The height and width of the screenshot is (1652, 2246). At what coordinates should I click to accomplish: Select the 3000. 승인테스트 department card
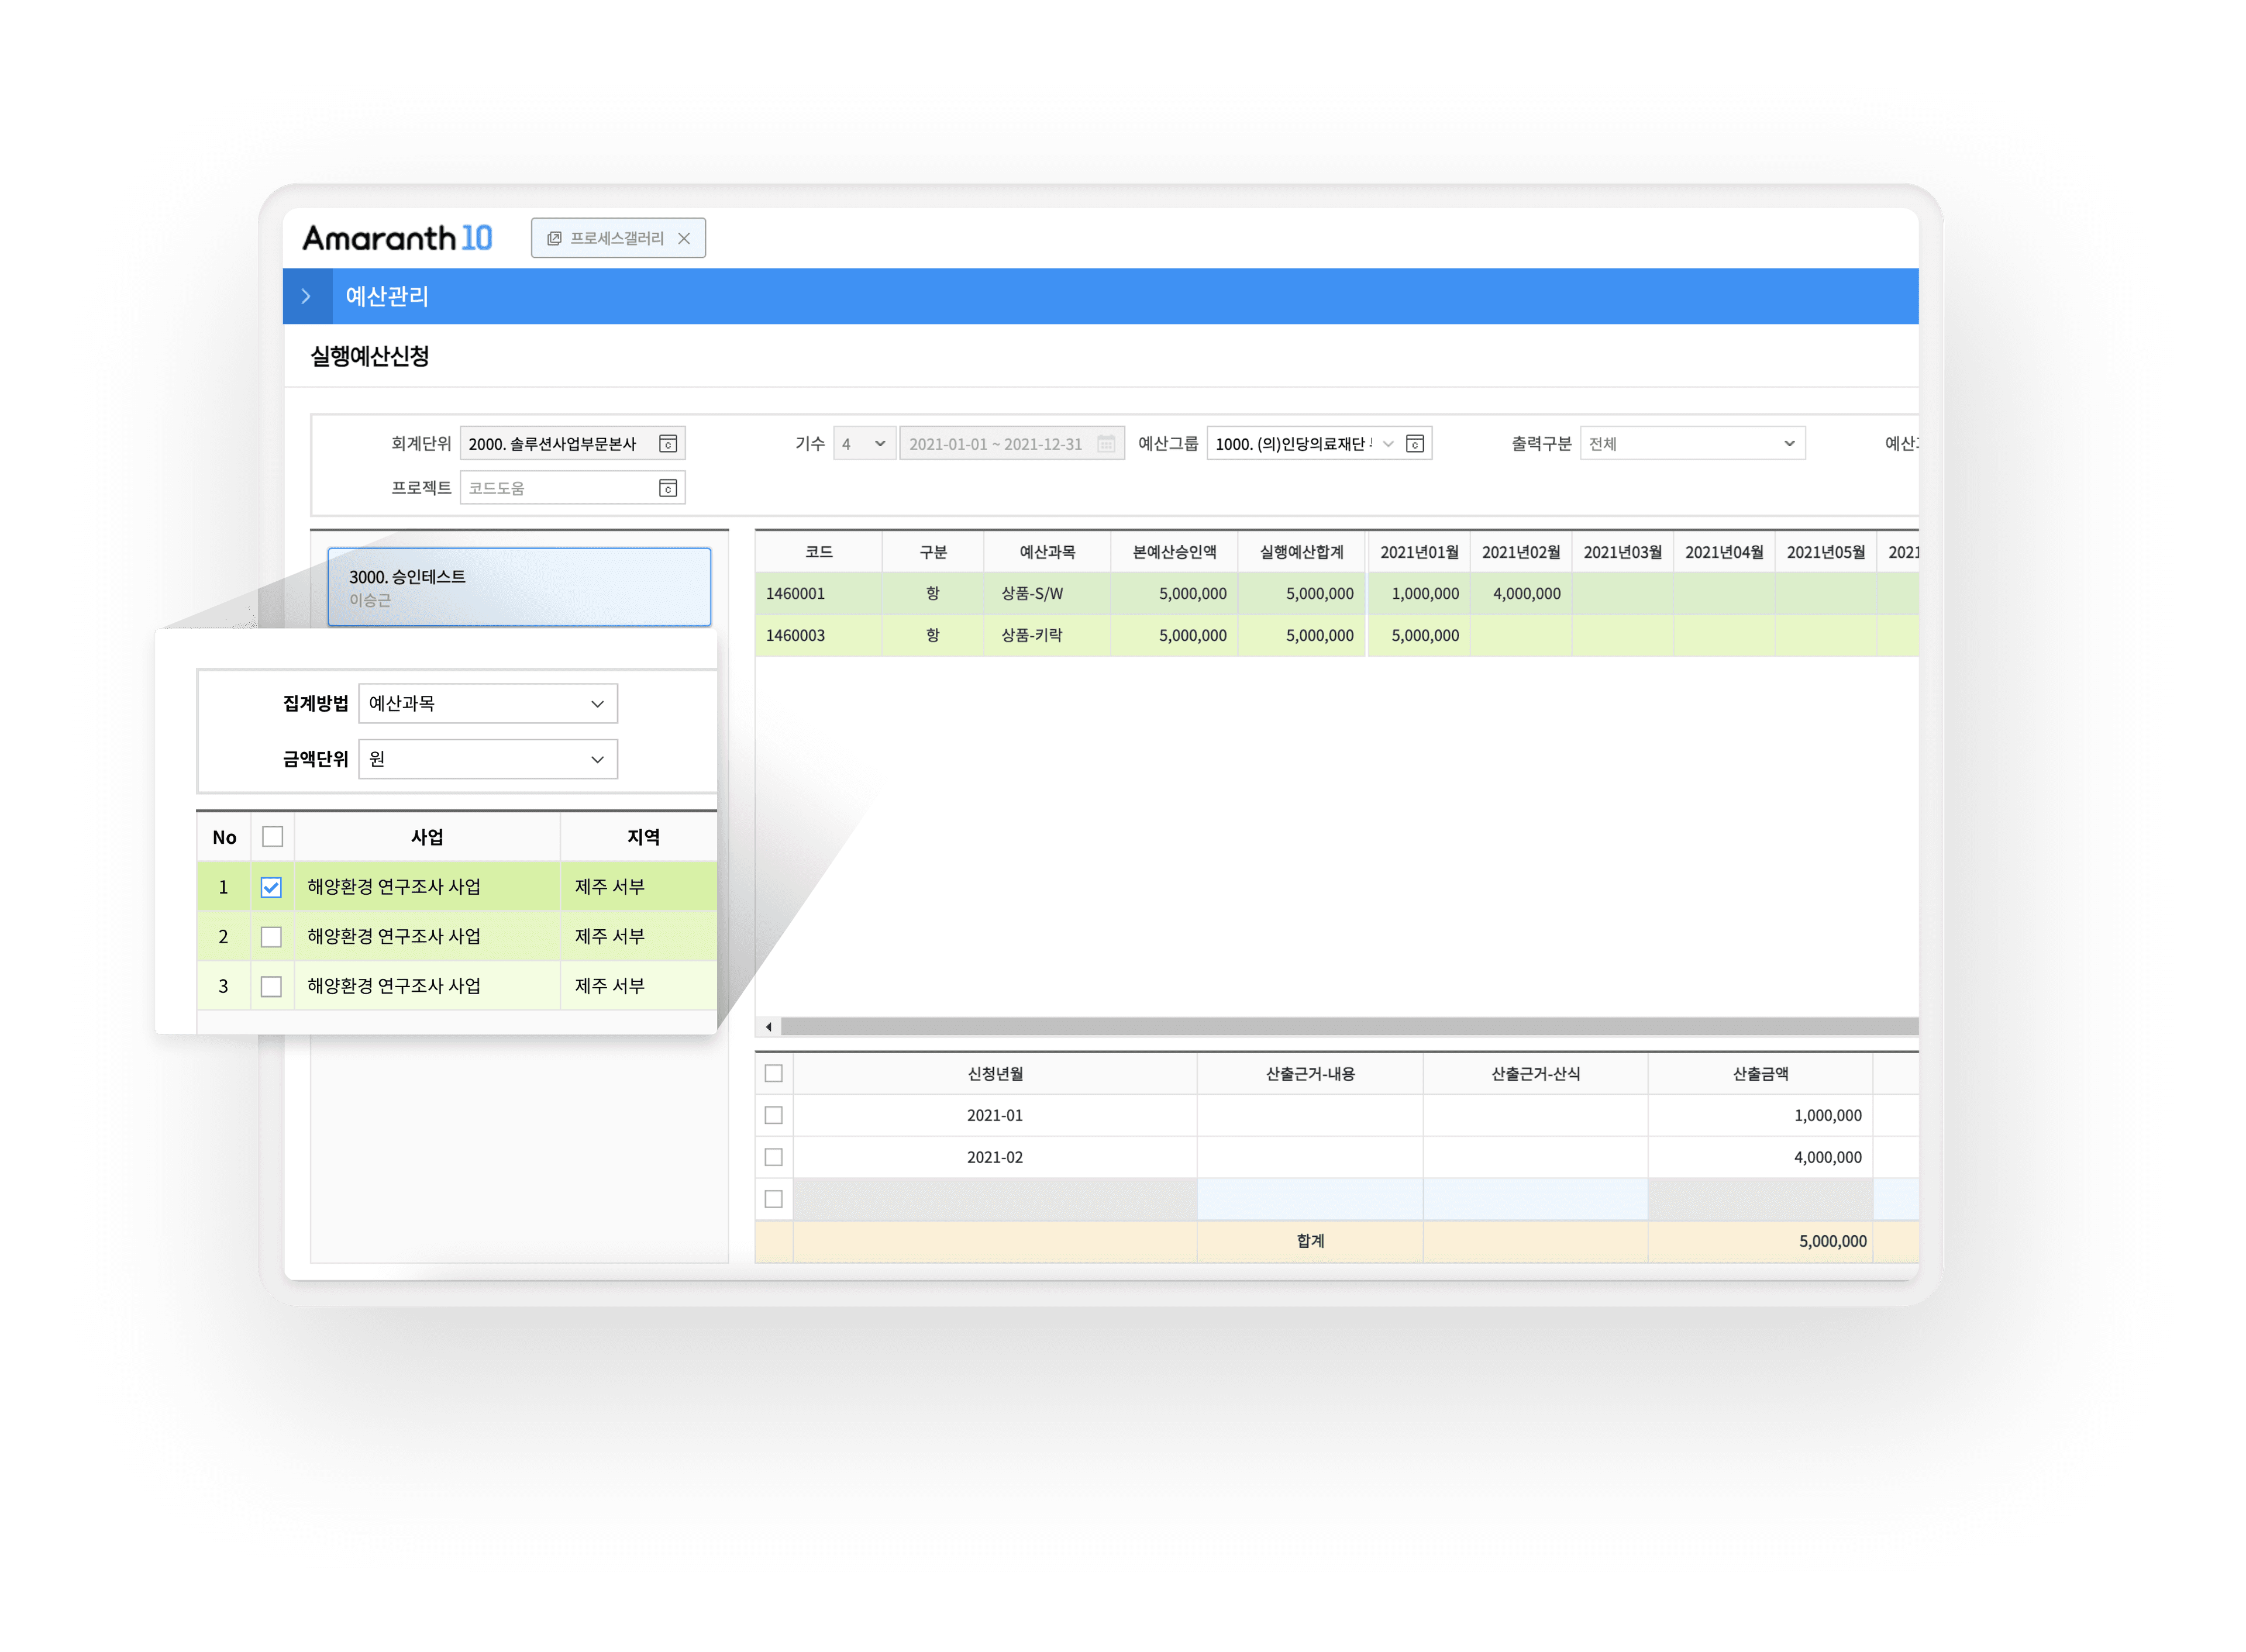[x=520, y=587]
